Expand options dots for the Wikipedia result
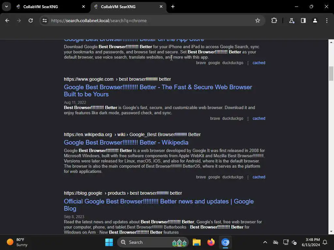The image size is (334, 250). click(x=248, y=177)
